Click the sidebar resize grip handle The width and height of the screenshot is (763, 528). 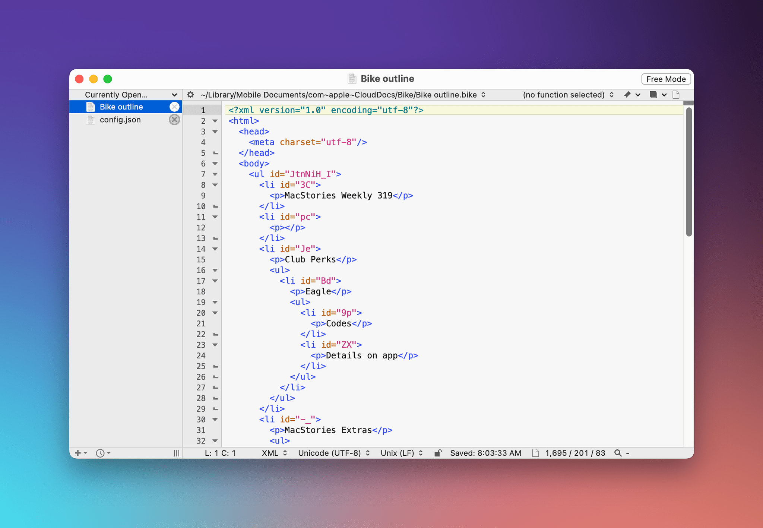click(x=177, y=453)
